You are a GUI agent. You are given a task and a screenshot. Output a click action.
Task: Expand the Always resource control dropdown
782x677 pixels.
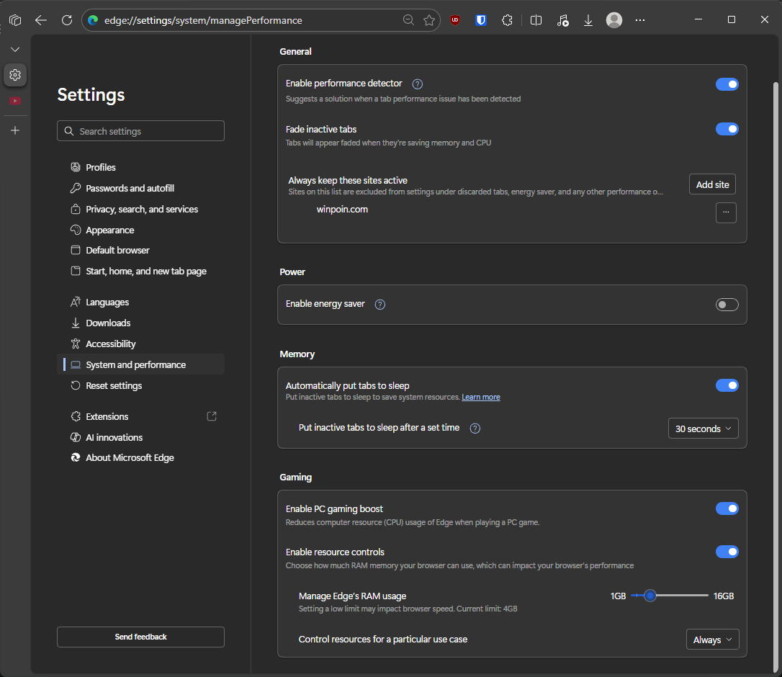[712, 640]
